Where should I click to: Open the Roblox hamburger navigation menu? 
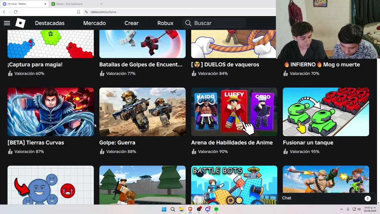[7, 23]
